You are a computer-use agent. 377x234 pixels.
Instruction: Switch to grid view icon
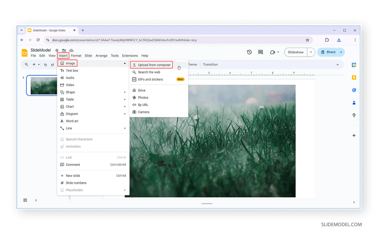coord(25,200)
